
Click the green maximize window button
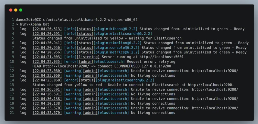click(x=21, y=10)
